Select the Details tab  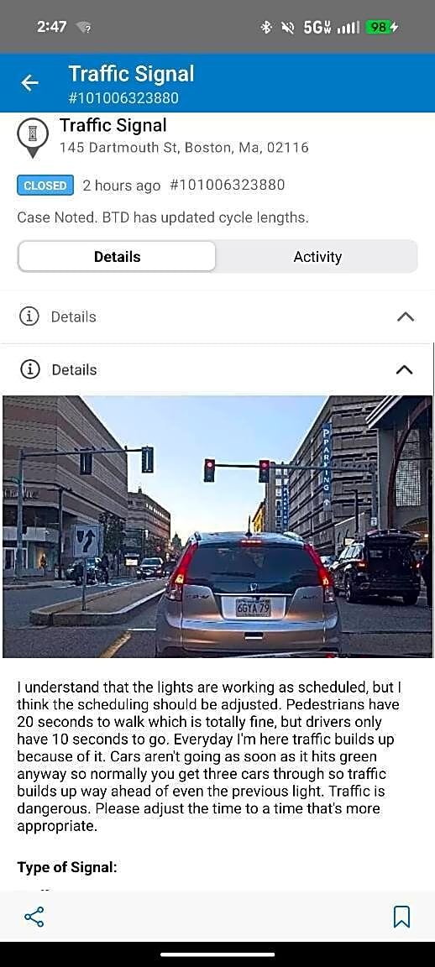pyautogui.click(x=118, y=257)
